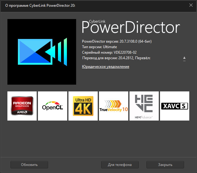Click the Перевод для версии: 20.4.2812 line
197x173 pixels.
[116, 58]
